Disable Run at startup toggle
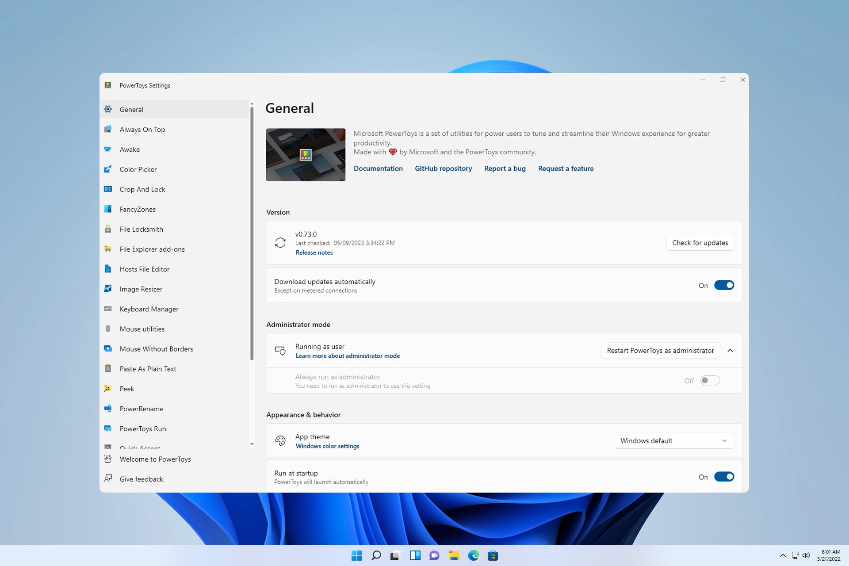The height and width of the screenshot is (566, 849). 724,477
